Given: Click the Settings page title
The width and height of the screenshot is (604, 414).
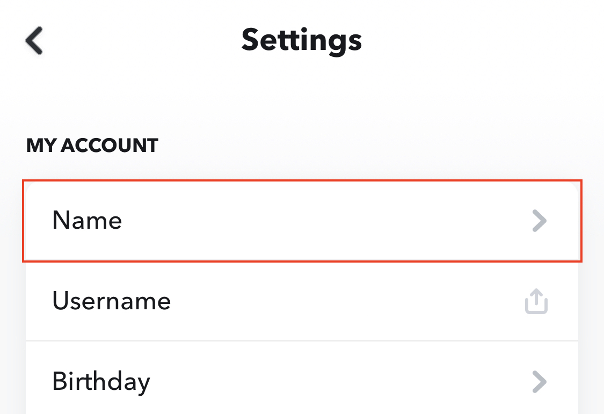Looking at the screenshot, I should [x=302, y=40].
